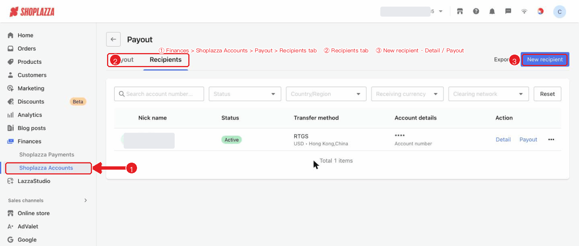Image resolution: width=579 pixels, height=246 pixels.
Task: Click the Active status badge
Action: click(232, 140)
